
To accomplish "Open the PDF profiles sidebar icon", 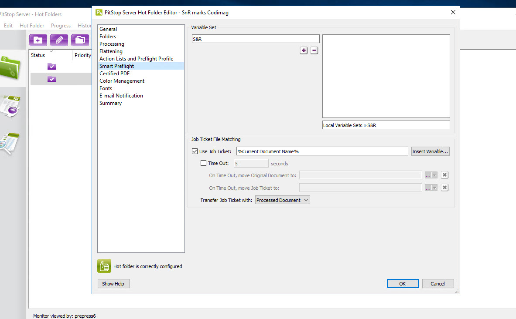I will (10, 106).
